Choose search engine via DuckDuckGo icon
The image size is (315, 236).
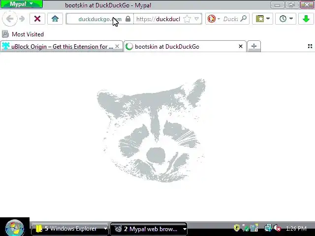[x=212, y=19]
